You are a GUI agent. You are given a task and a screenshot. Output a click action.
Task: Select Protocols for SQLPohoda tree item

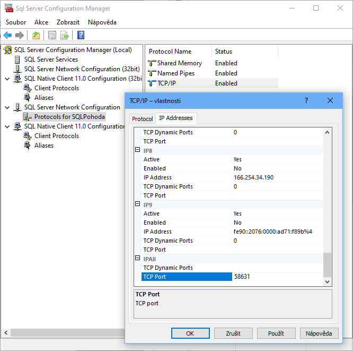[x=69, y=117]
